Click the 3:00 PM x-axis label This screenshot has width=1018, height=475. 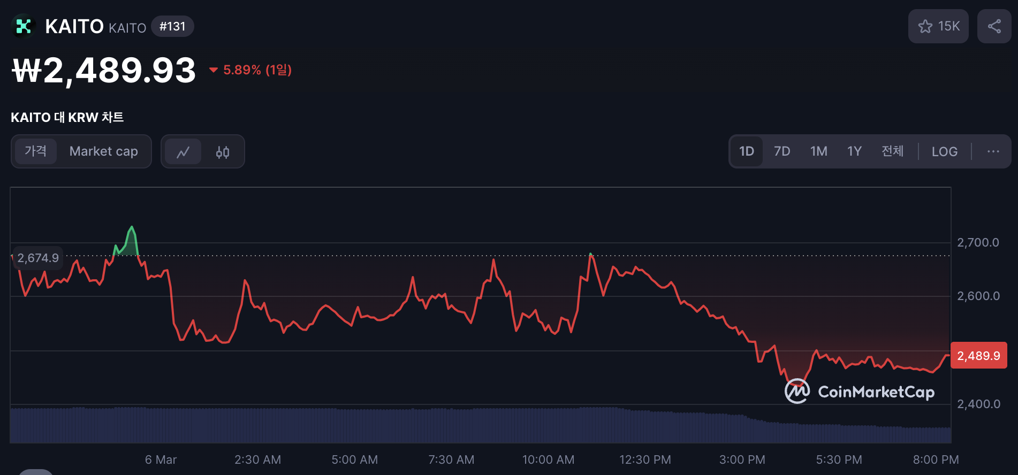tap(742, 459)
